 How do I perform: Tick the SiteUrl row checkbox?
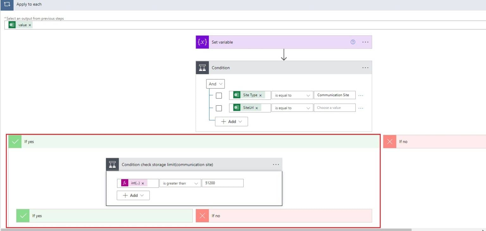coord(219,108)
